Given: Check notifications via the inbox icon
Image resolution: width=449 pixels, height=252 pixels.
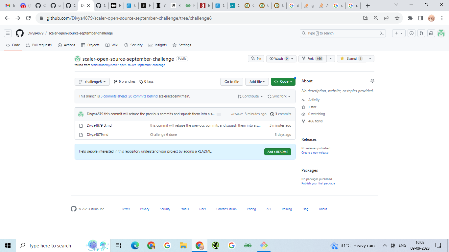Looking at the screenshot, I should (x=431, y=33).
